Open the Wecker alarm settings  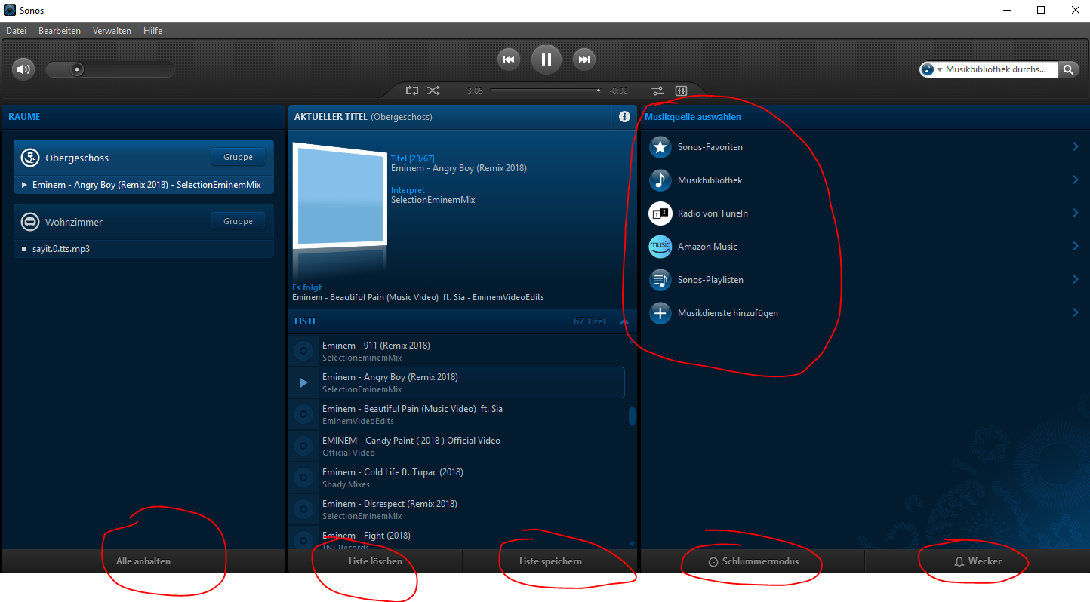point(978,561)
